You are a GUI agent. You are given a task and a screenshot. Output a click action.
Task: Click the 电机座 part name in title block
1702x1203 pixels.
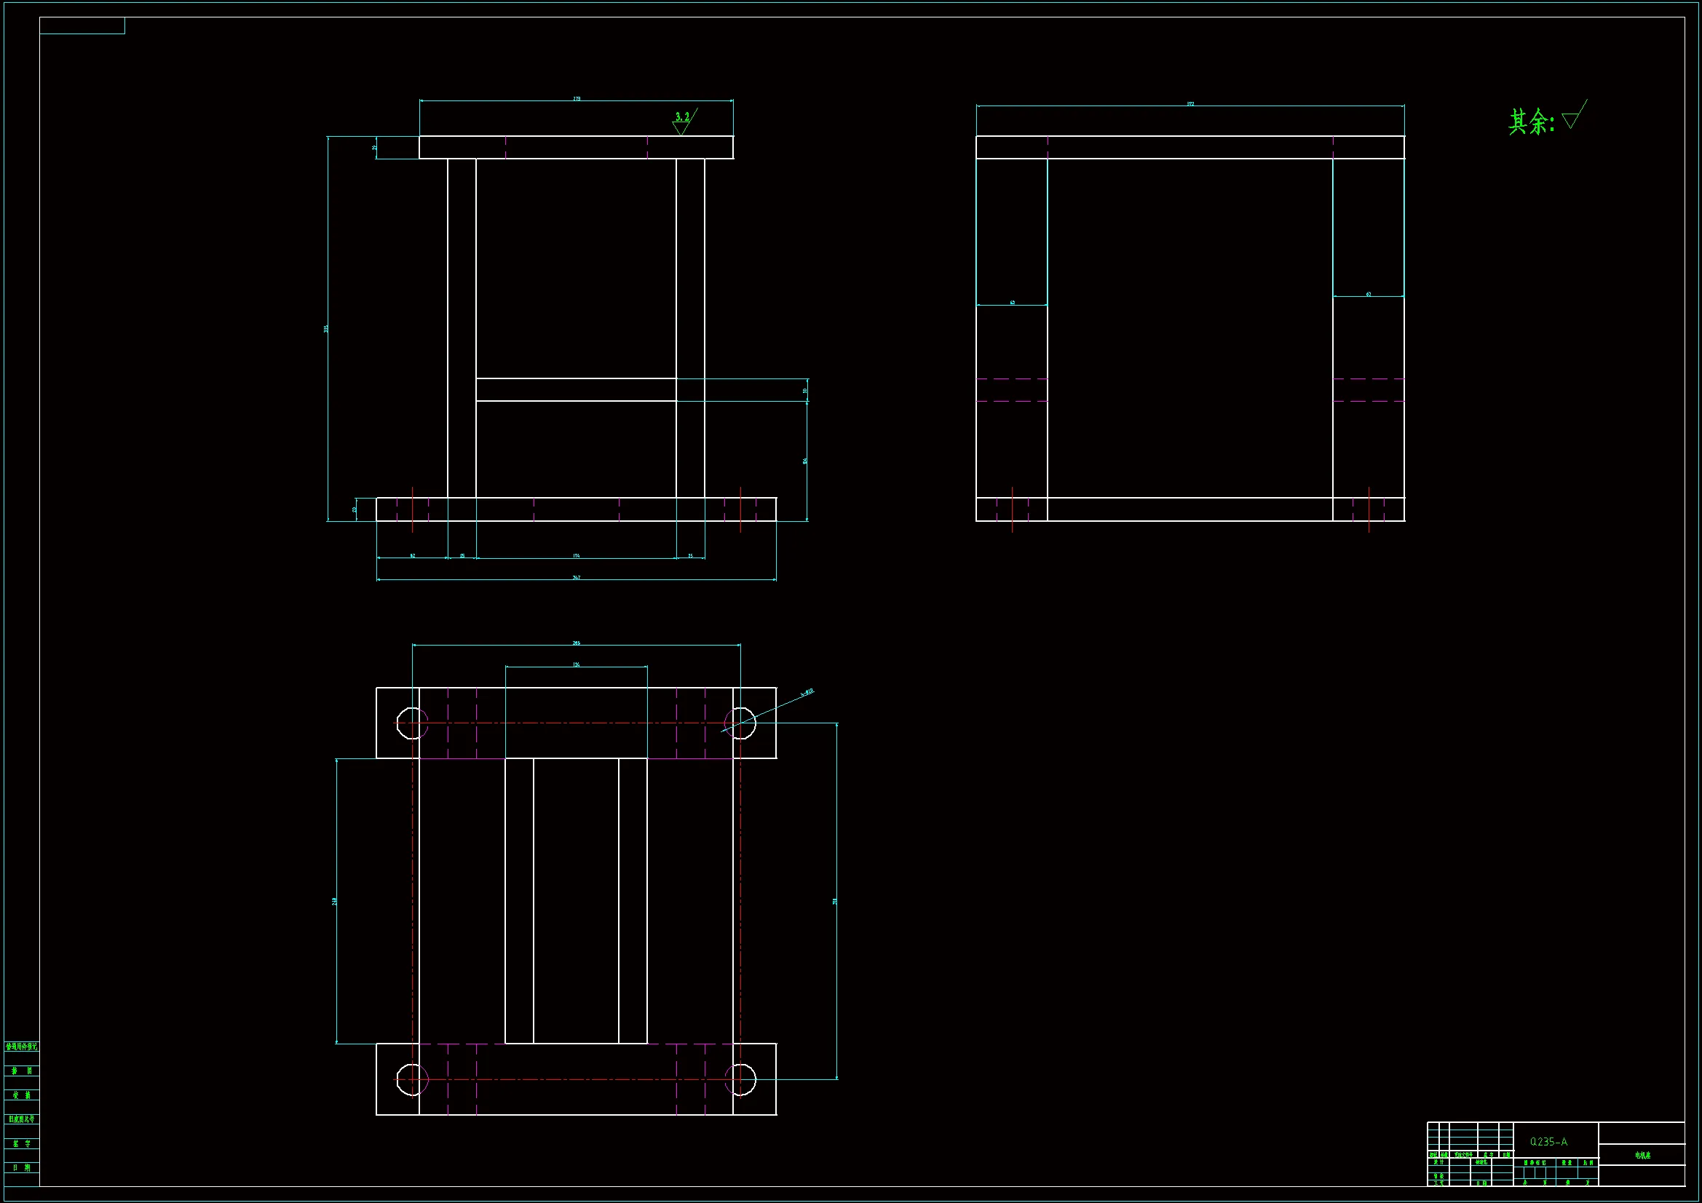pos(1643,1155)
